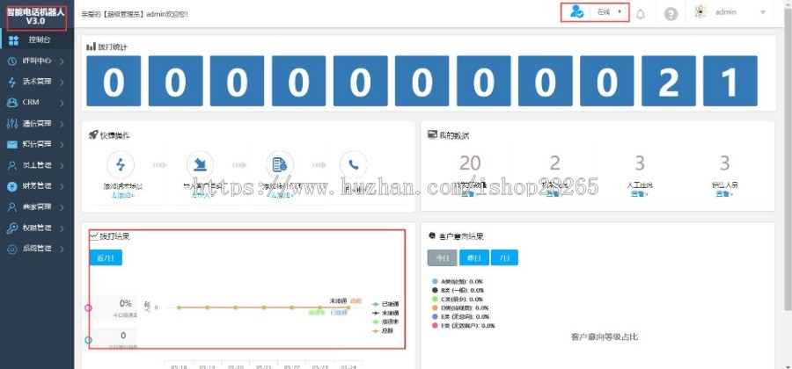This screenshot has width=792, height=369.
Task: Click the 查看 link under count 20
Action: [469, 193]
